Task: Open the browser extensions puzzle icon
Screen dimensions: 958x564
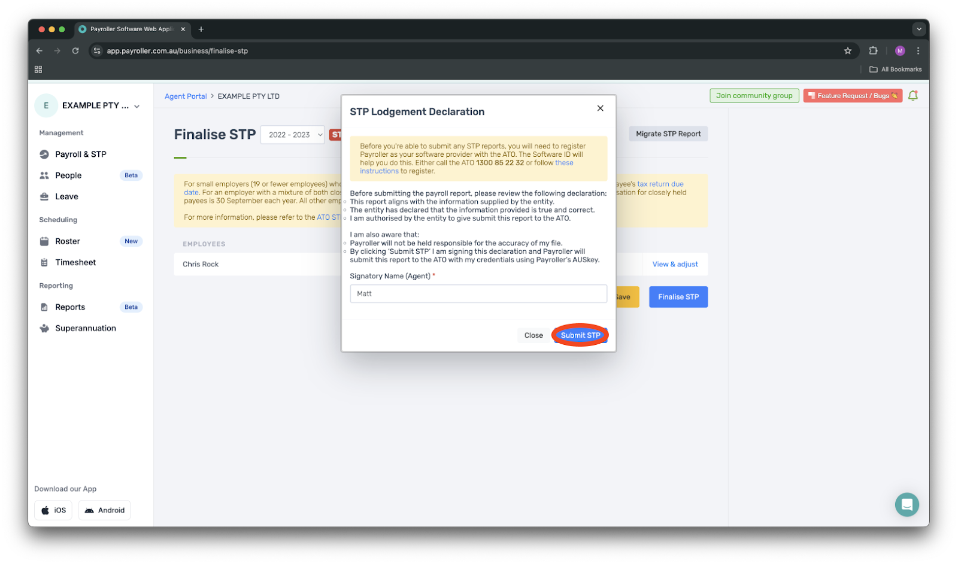Action: tap(874, 51)
